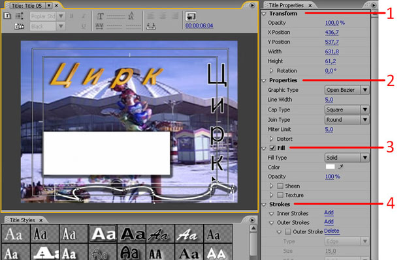The image size is (405, 260).
Task: Close the Title Properties panel tab
Action: point(310,5)
